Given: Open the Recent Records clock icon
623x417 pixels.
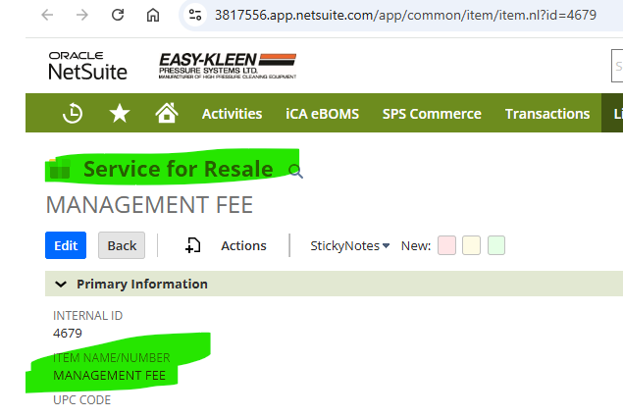Looking at the screenshot, I should pos(73,113).
